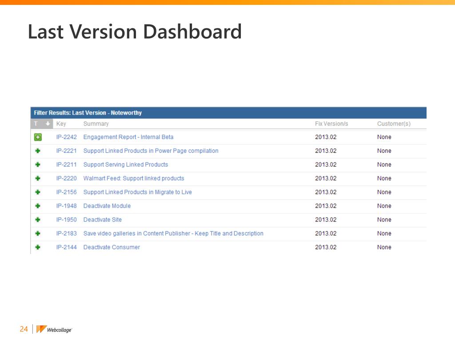Open Walmart Feed: Support linked products
Image resolution: width=455 pixels, height=341 pixels.
coord(134,178)
